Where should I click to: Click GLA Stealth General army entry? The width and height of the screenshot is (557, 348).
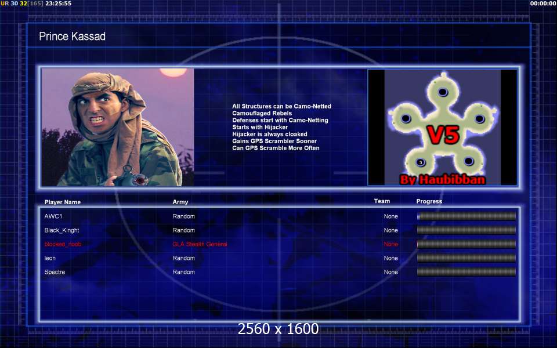click(x=200, y=244)
